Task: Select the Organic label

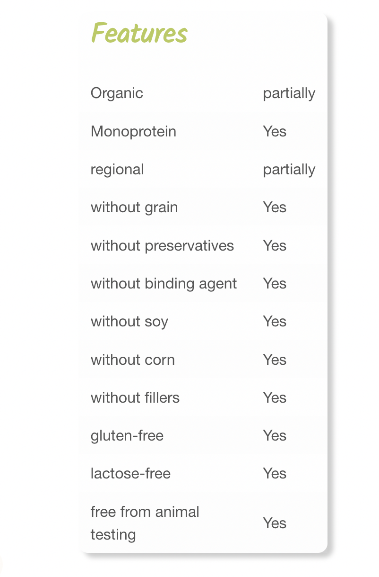Action: pyautogui.click(x=117, y=93)
